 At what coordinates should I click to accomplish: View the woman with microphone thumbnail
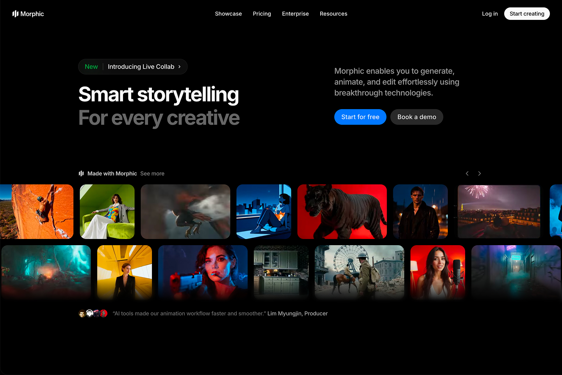click(438, 272)
